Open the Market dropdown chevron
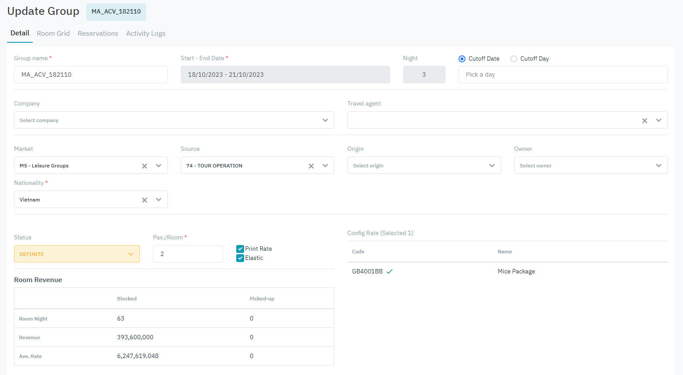Screen dimensions: 683x375 click(159, 166)
